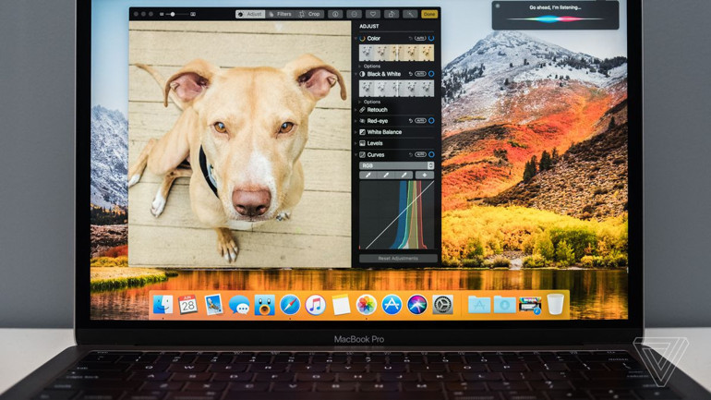Open App Store from the Dock
This screenshot has width=711, height=400.
392,304
